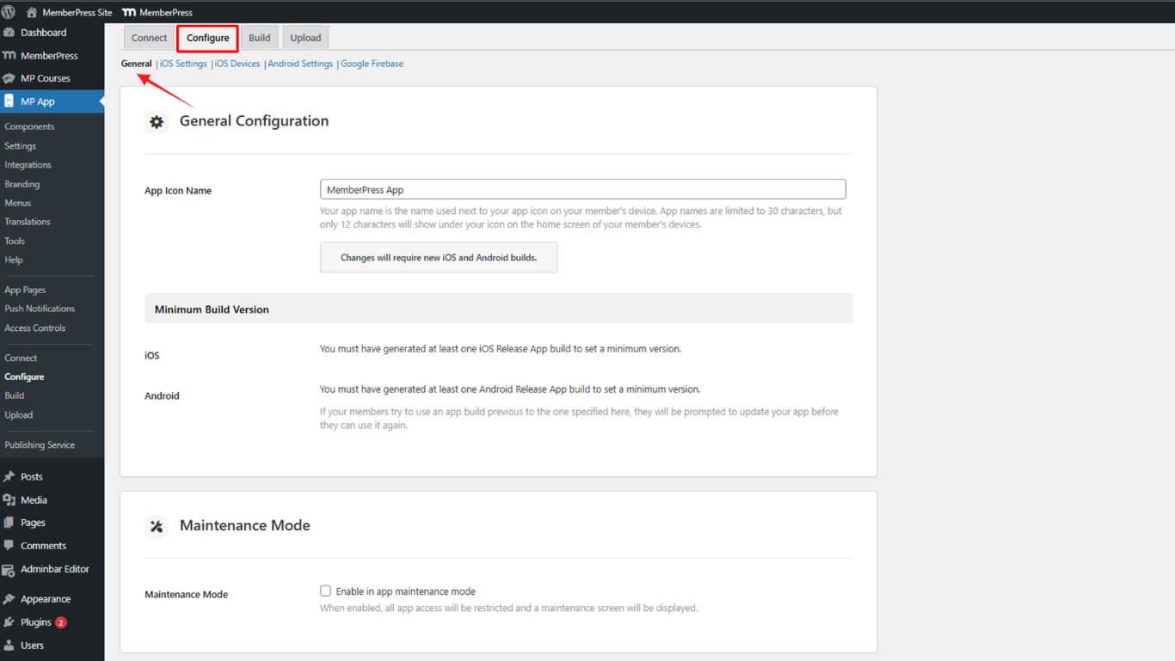Click the MemberPress logo icon in sidebar

(9, 56)
